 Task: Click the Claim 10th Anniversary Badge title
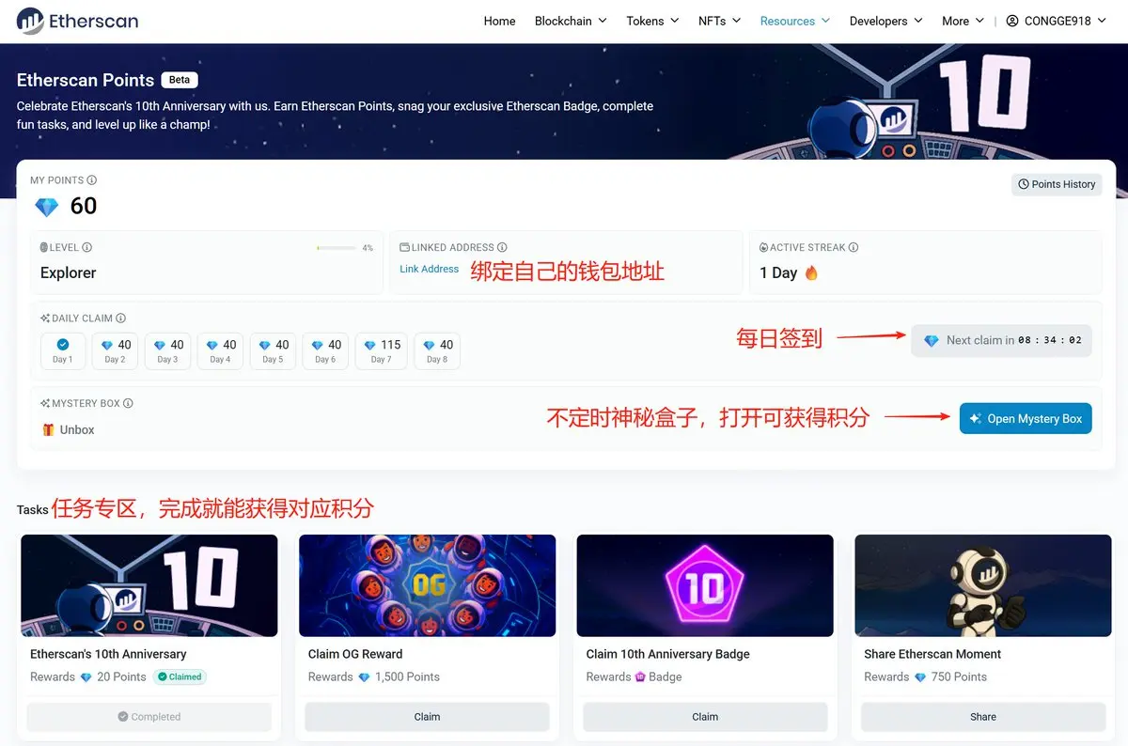[x=667, y=654]
